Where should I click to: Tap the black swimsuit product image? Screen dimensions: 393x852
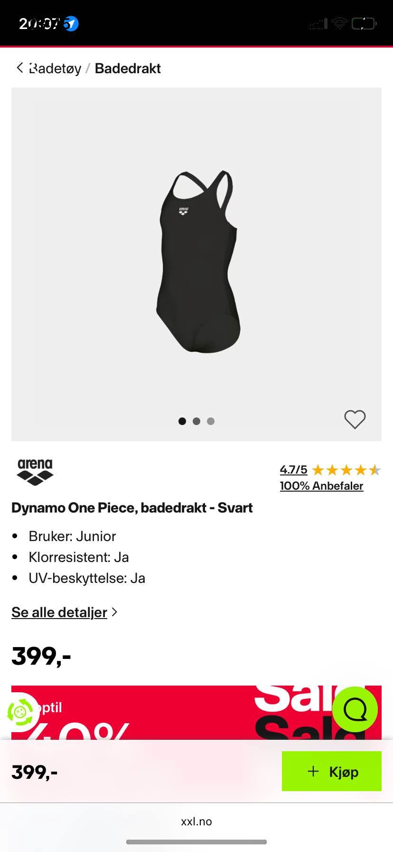(x=197, y=261)
